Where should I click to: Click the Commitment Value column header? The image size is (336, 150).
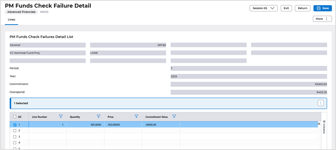pos(156,117)
